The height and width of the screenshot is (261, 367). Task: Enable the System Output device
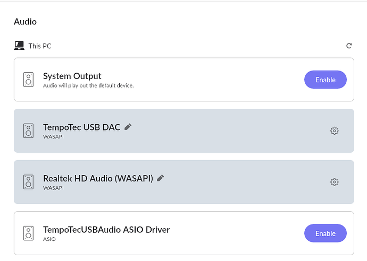326,80
